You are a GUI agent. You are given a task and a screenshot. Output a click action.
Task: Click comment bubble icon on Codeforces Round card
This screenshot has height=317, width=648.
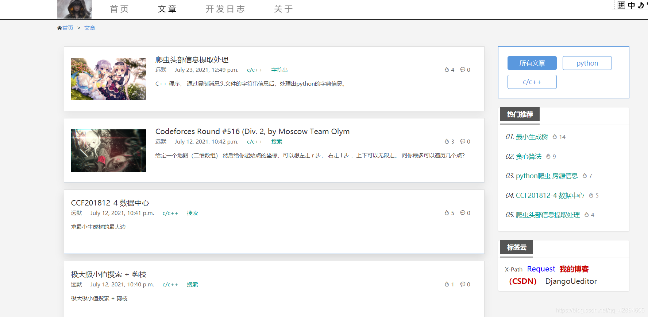click(x=463, y=141)
